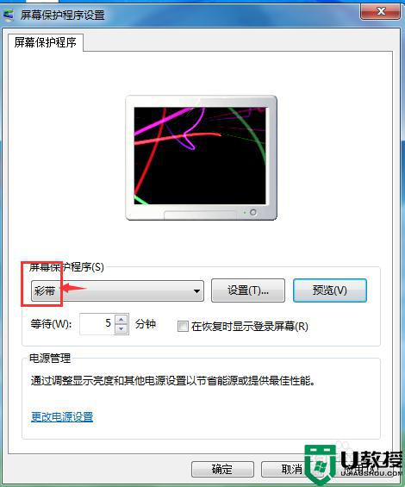Screen dimensions: 405x487
Task: Click the power button on the preview monitor
Action: [x=253, y=212]
